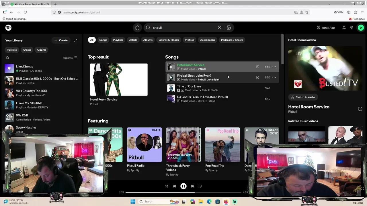Open USHER artist link

point(201,101)
